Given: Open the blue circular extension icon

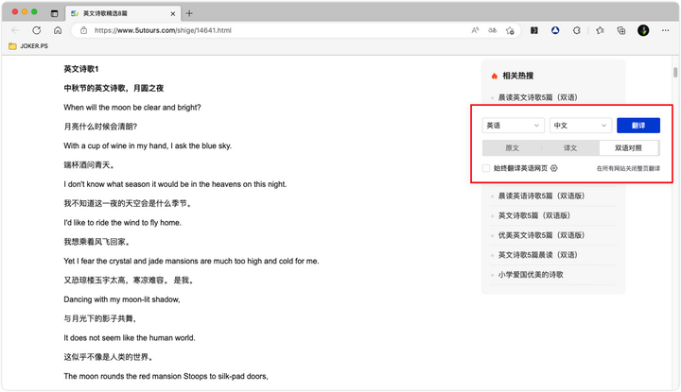Looking at the screenshot, I should click(555, 30).
